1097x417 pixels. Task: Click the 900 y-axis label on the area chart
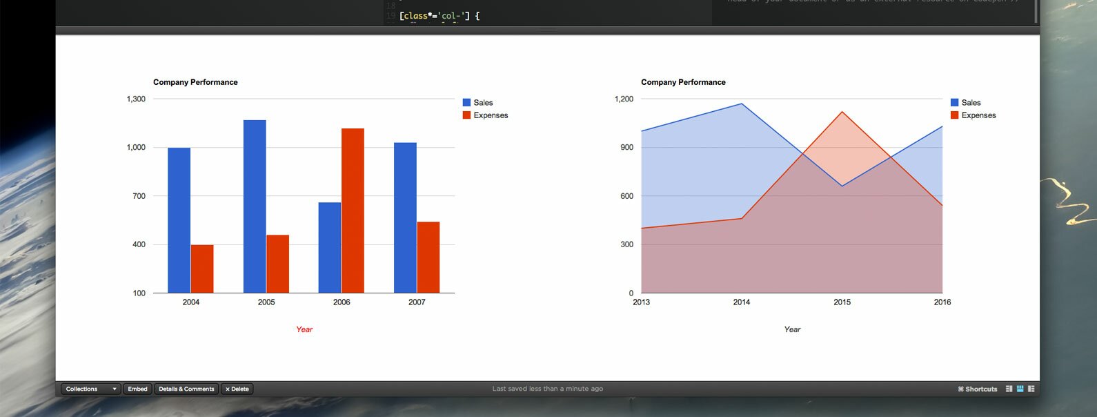click(x=626, y=148)
